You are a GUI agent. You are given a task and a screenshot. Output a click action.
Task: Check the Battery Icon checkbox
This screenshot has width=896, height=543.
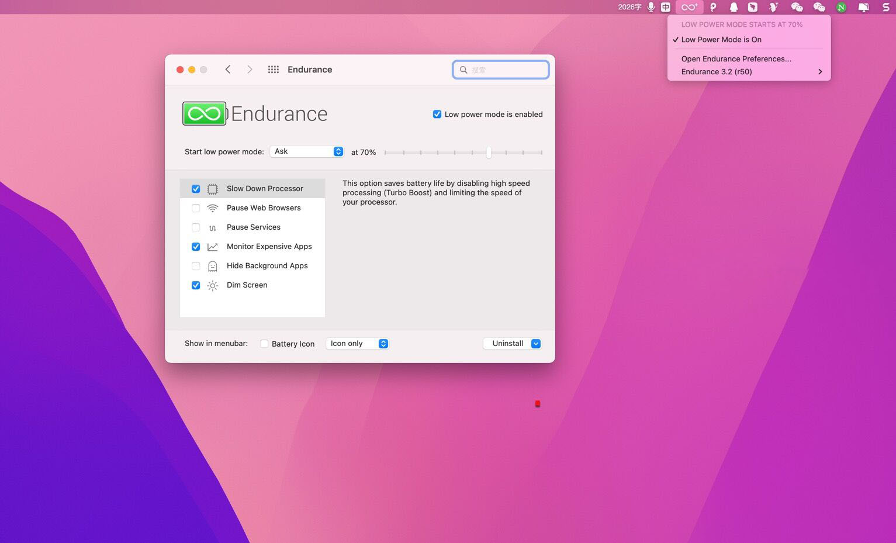(264, 344)
